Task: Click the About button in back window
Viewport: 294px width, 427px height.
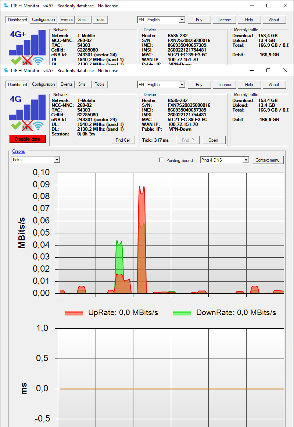Action: click(274, 20)
